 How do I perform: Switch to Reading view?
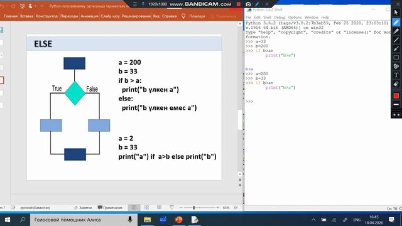point(159,208)
